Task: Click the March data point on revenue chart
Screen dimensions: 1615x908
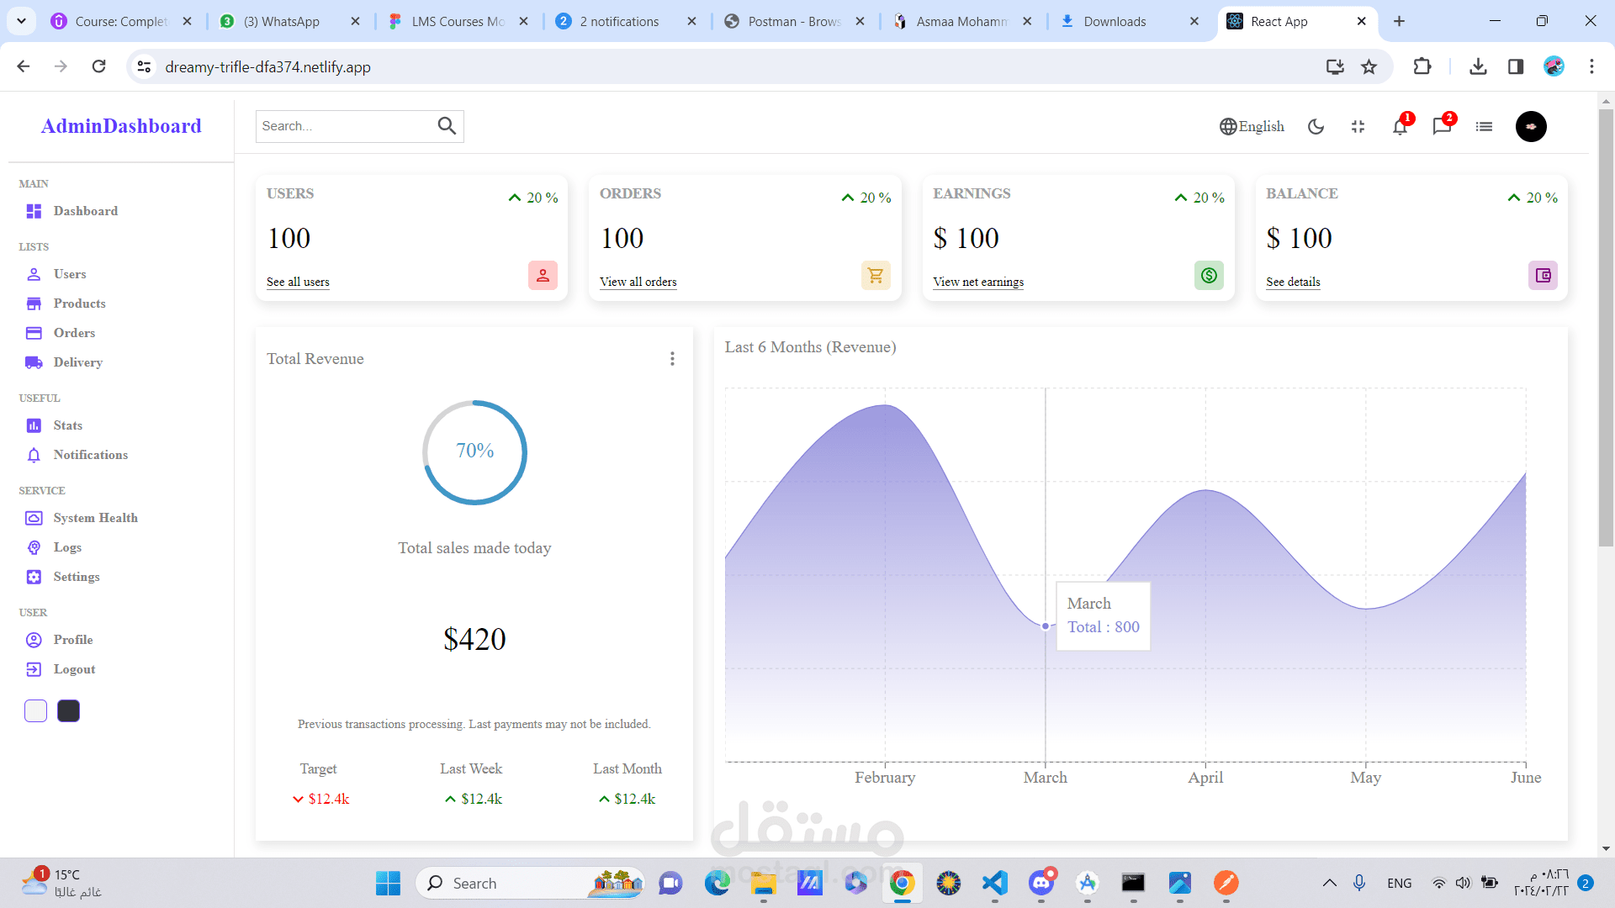Action: point(1046,626)
